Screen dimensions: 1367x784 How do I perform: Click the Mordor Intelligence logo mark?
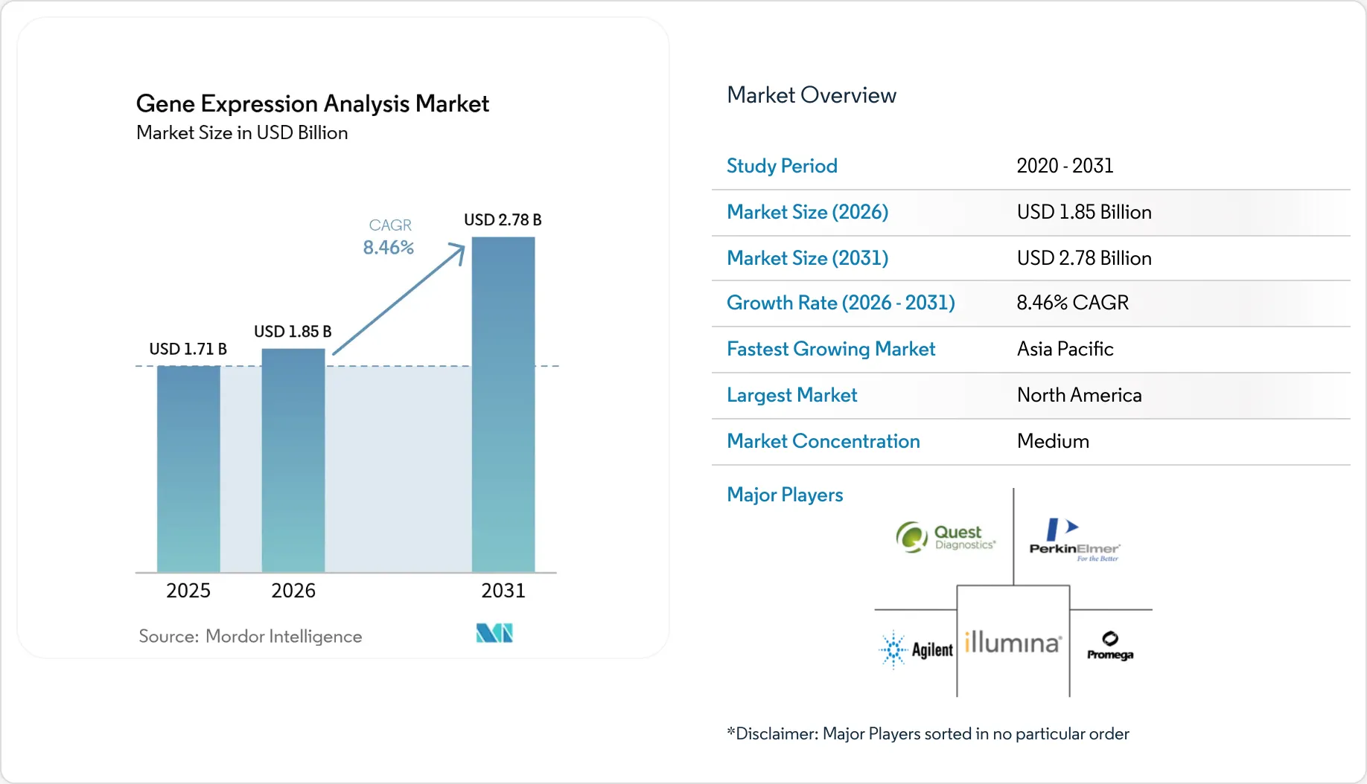coord(494,633)
